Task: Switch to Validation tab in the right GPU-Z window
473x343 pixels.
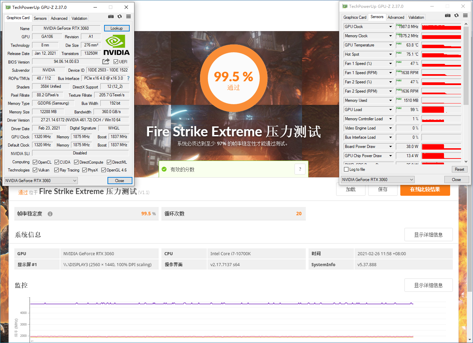Action: click(416, 17)
